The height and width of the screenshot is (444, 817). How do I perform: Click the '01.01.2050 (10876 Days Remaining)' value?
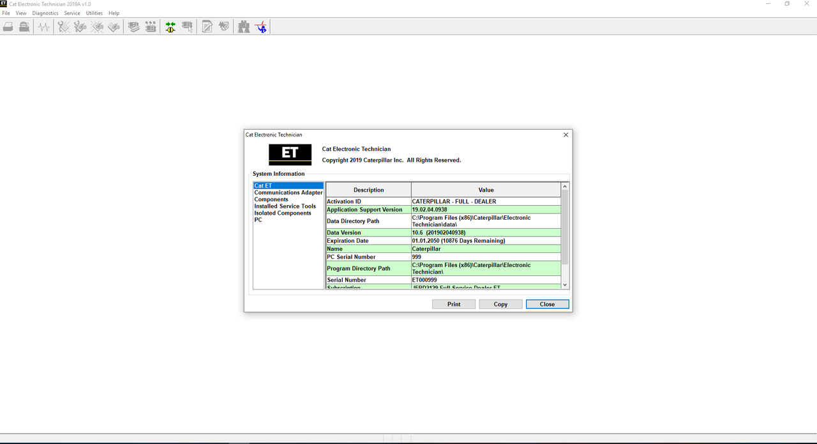click(x=486, y=241)
